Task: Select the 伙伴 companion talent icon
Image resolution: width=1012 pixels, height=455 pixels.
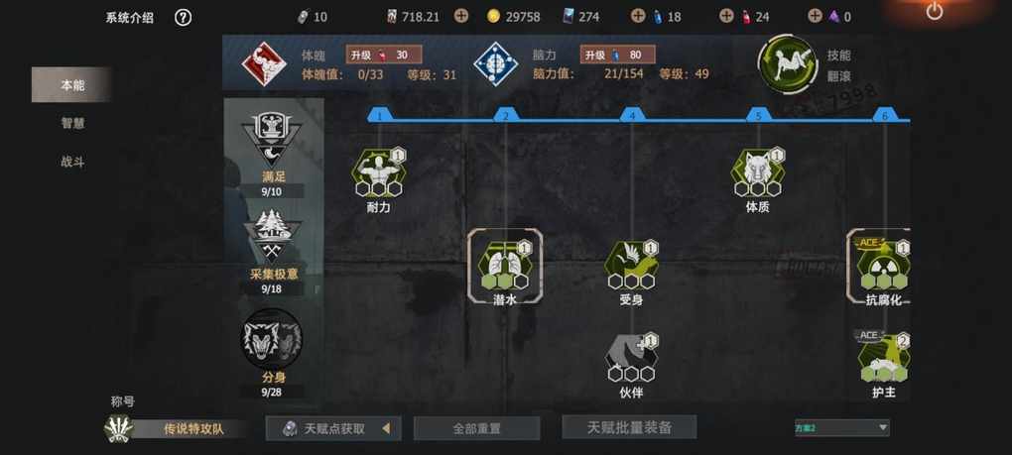Action: coord(631,358)
